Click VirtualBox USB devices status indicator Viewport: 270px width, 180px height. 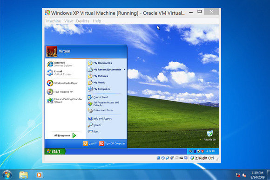coord(168,158)
